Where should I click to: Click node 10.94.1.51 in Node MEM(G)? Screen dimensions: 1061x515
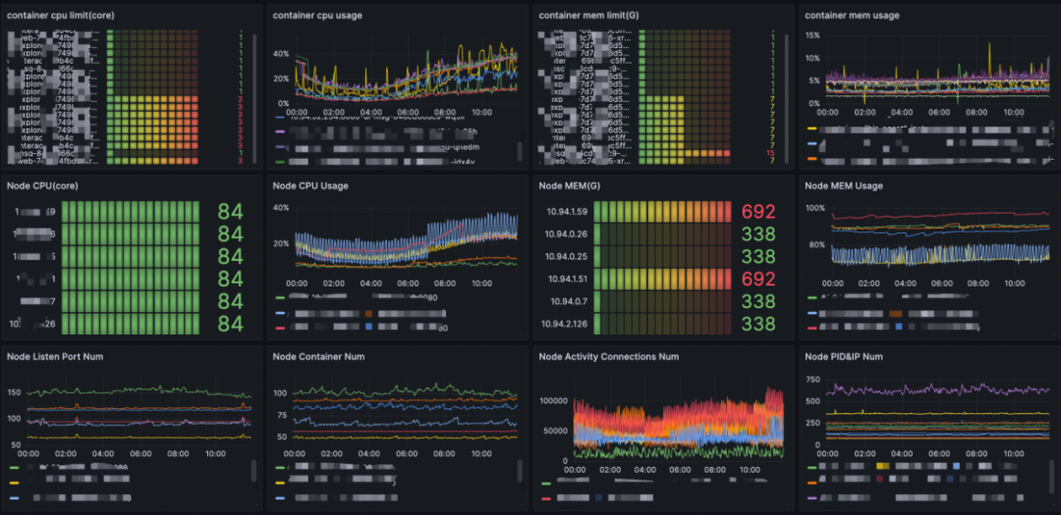point(567,279)
